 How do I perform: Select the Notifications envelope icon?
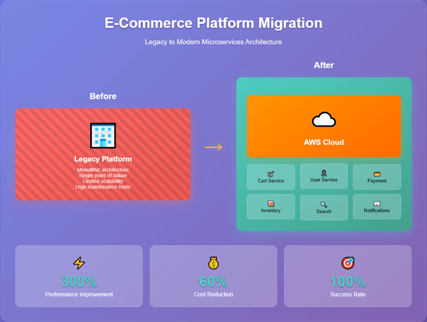pos(377,204)
